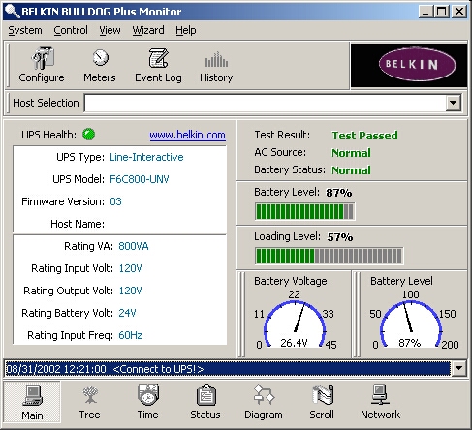Open the Control menu
Viewport: 472px width, 430px height.
tap(71, 30)
